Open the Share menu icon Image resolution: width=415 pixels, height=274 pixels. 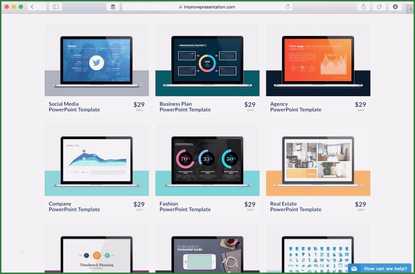363,7
